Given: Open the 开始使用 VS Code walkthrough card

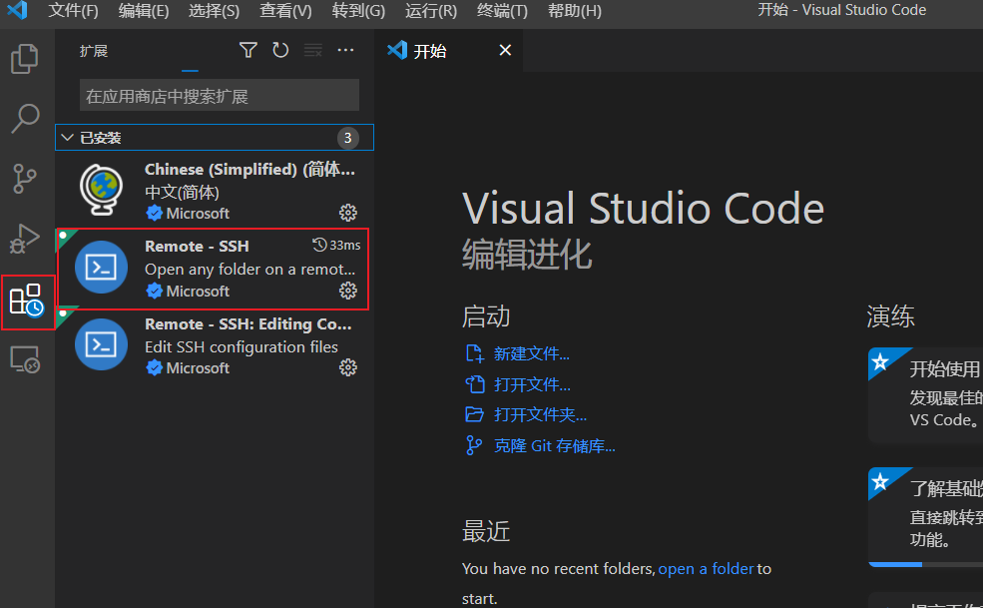Looking at the screenshot, I should pos(925,396).
